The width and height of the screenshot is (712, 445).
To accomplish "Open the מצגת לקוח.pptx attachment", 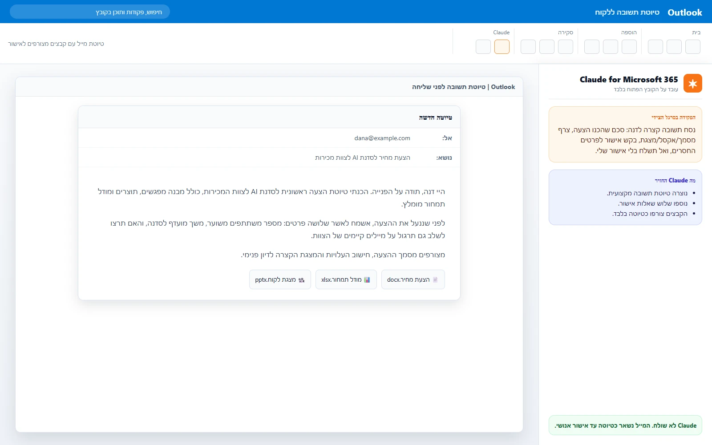I will point(280,279).
